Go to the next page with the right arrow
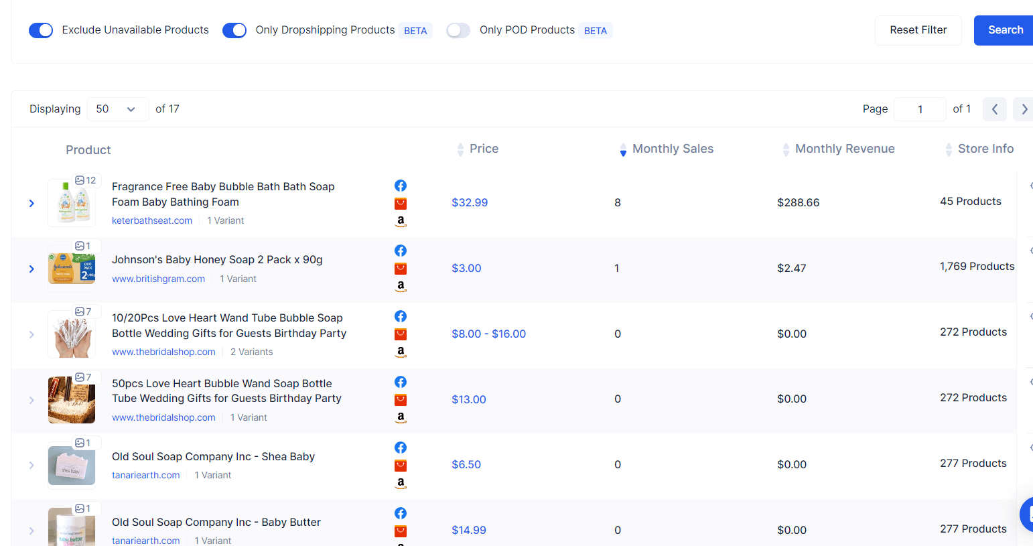 pyautogui.click(x=1023, y=109)
